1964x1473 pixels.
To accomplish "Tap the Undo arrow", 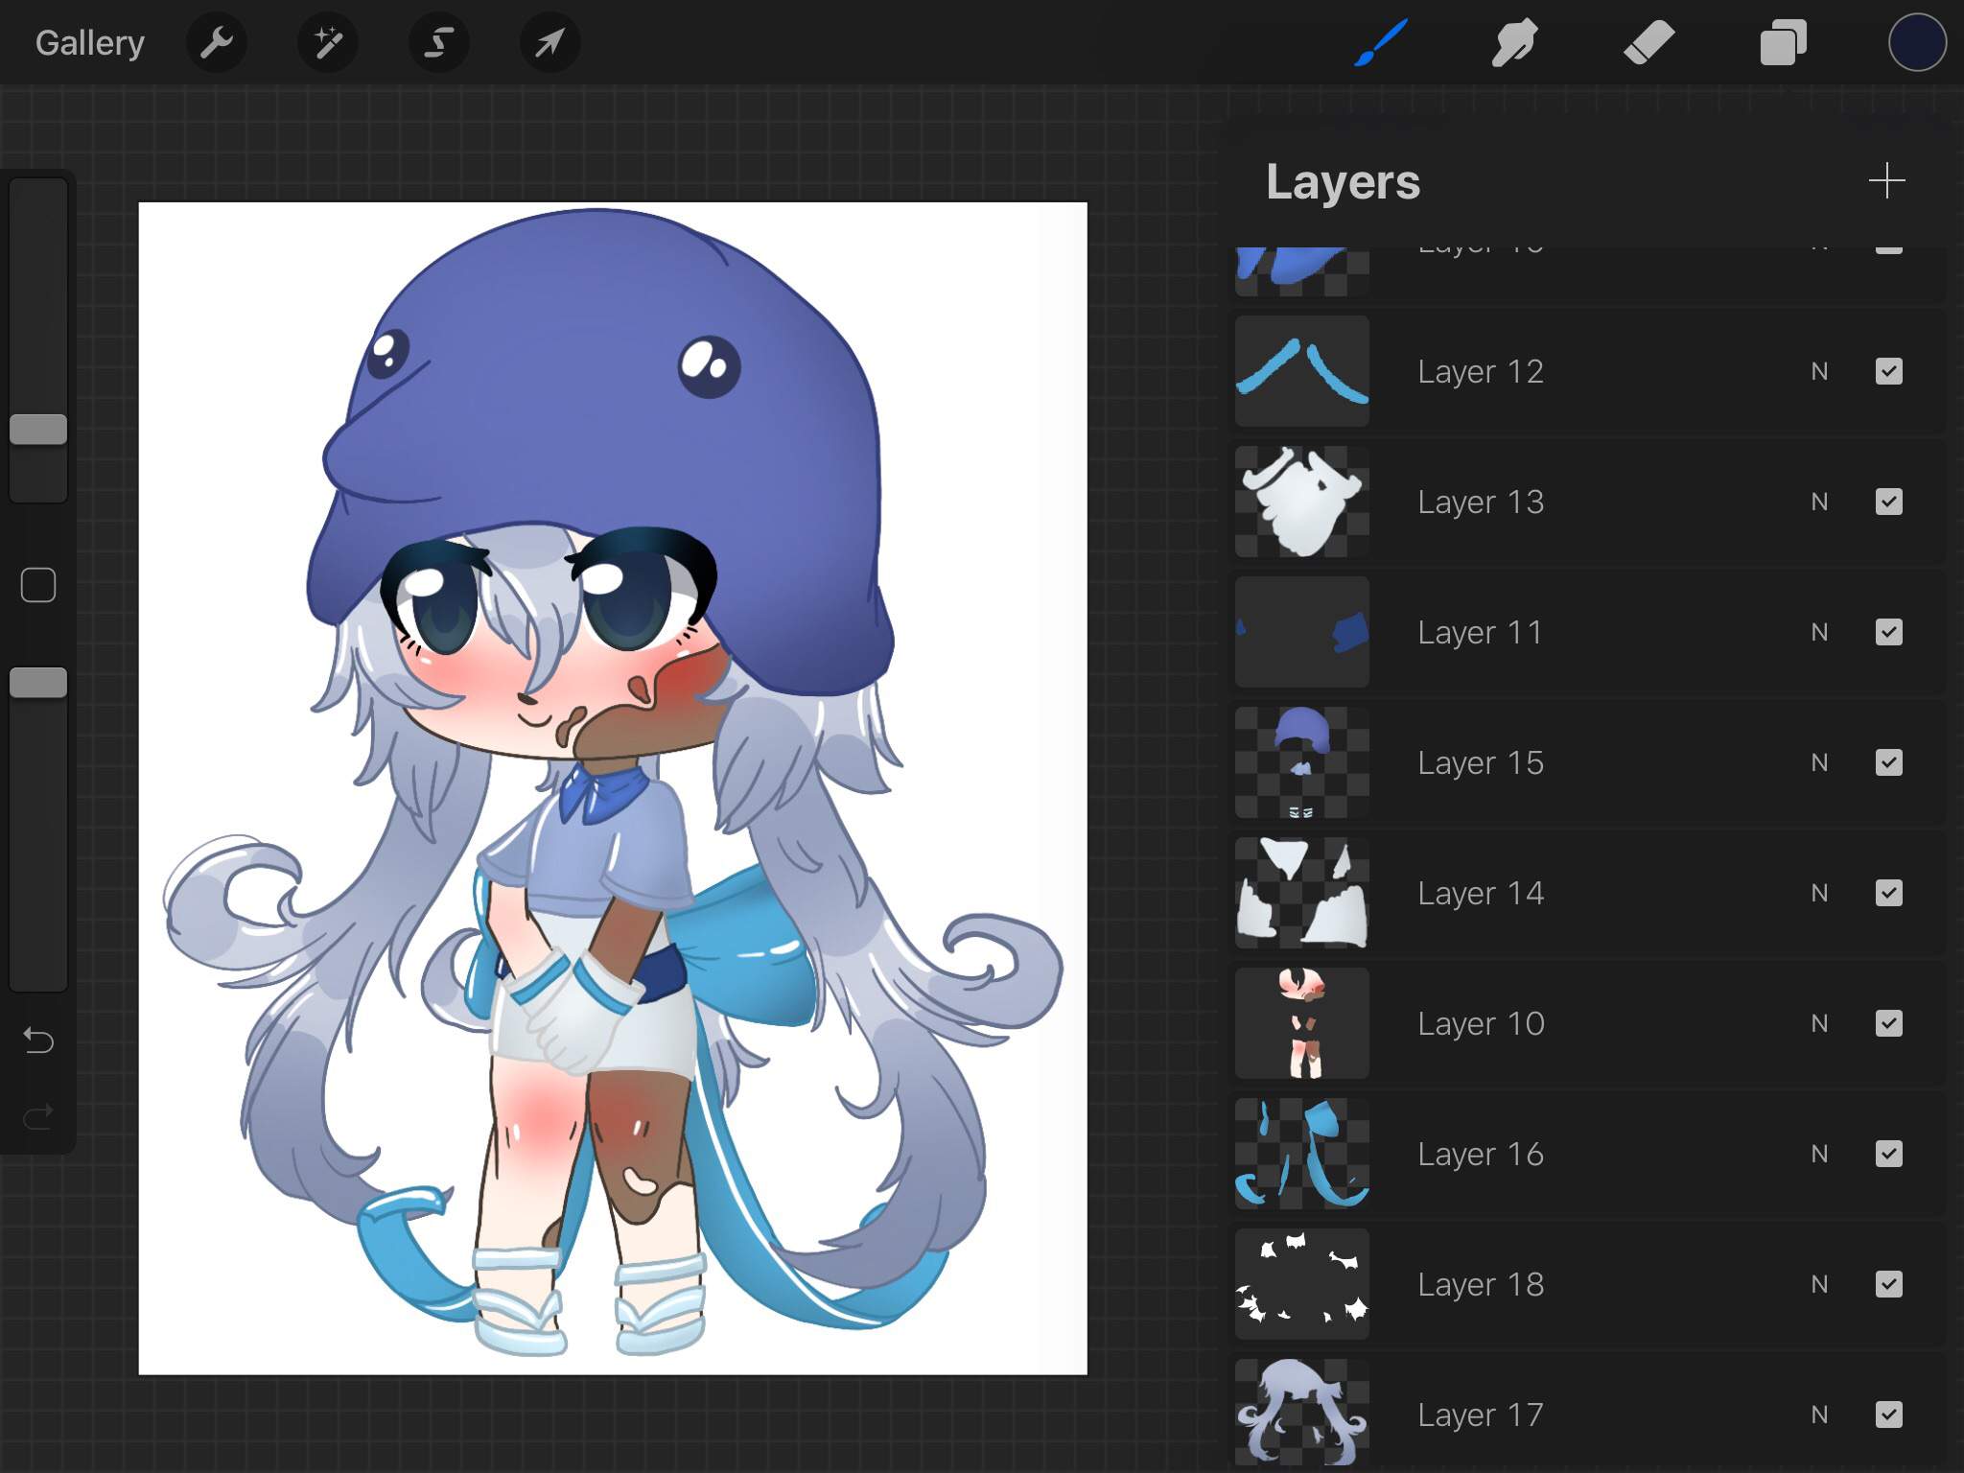I will coord(38,1040).
